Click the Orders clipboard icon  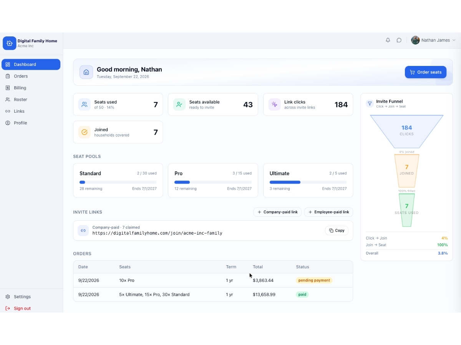(x=8, y=76)
